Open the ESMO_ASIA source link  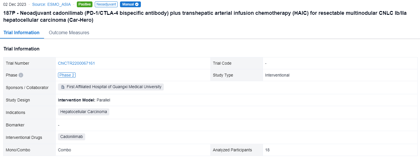point(51,4)
